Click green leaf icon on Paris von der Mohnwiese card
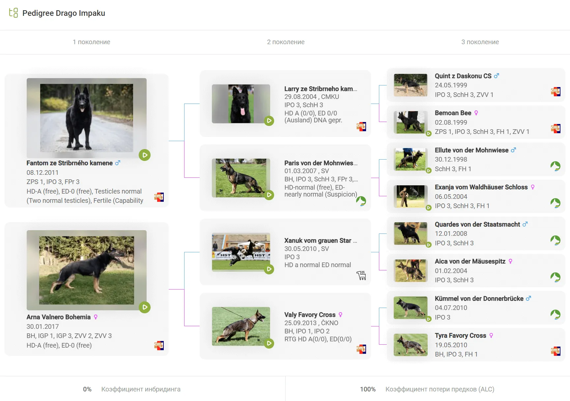 [x=361, y=201]
